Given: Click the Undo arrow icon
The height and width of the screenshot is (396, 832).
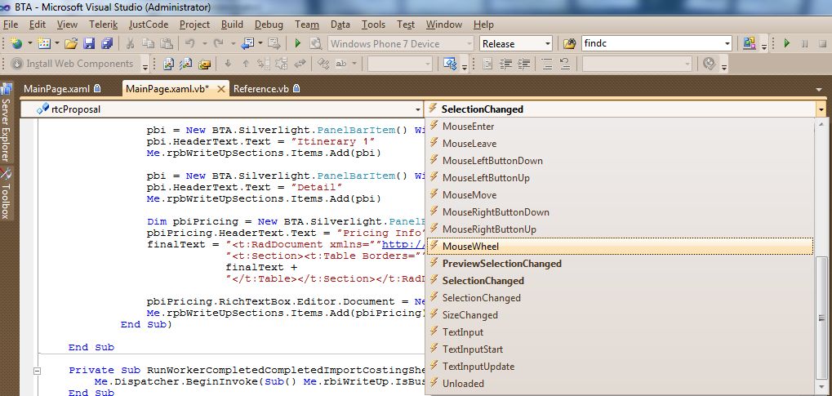Looking at the screenshot, I should point(190,43).
